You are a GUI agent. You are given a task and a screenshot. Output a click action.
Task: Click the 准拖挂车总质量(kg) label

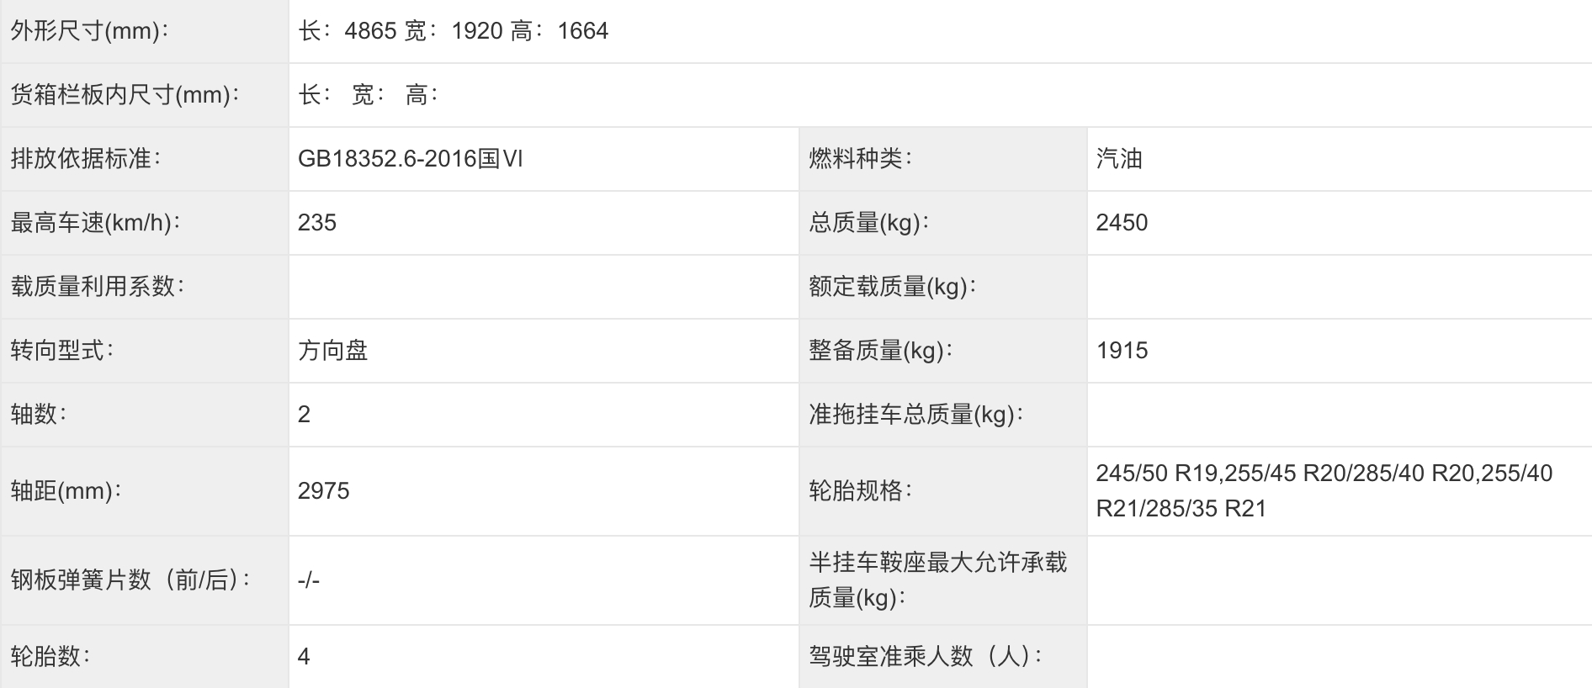[916, 415]
